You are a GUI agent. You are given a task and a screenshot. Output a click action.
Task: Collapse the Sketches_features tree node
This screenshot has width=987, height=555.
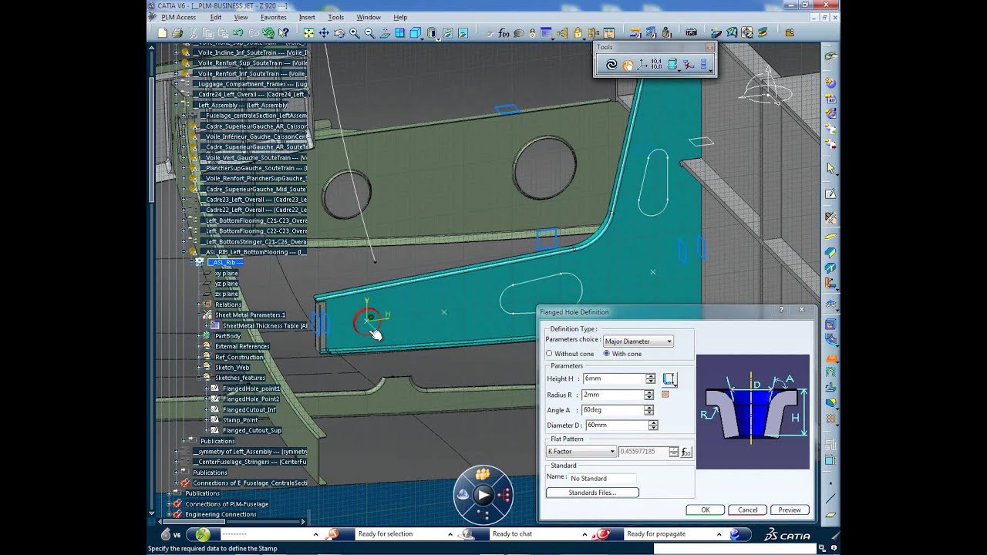pos(199,378)
